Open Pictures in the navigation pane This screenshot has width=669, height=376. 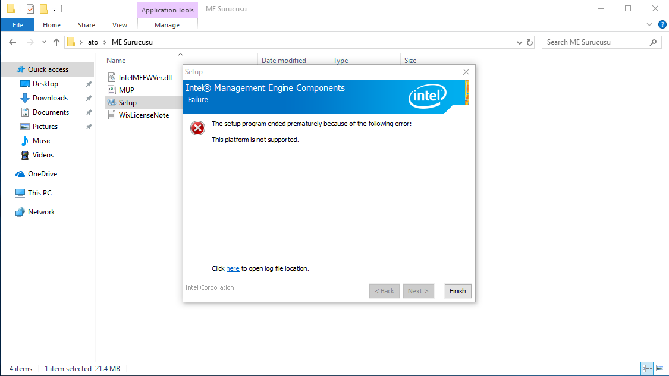point(45,127)
